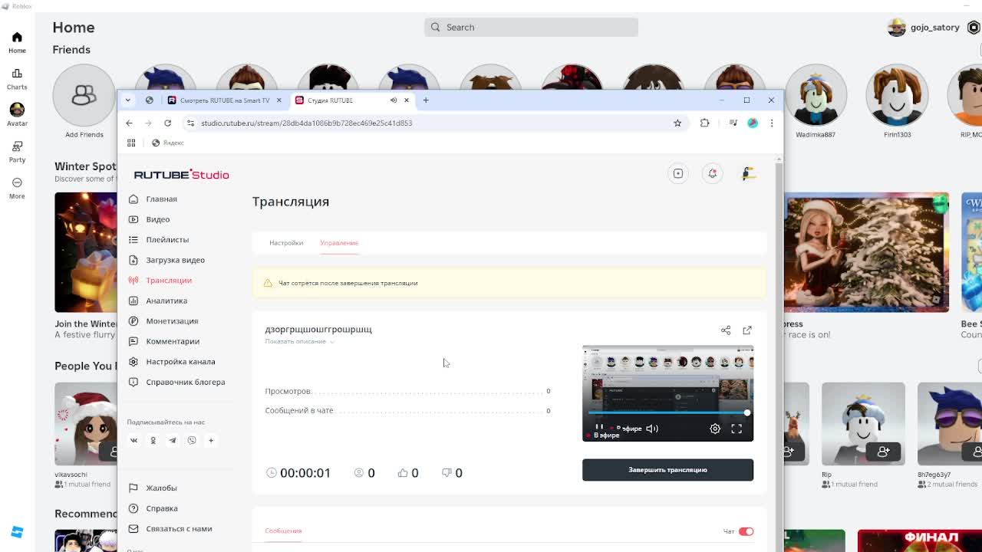
Task: Open a new browser tab
Action: coord(426,100)
